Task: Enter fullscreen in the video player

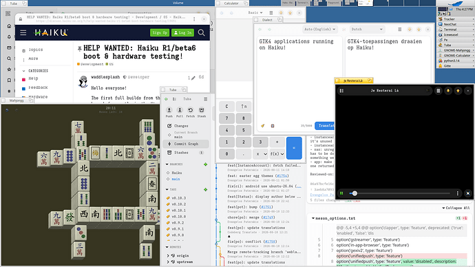Action: point(468,193)
